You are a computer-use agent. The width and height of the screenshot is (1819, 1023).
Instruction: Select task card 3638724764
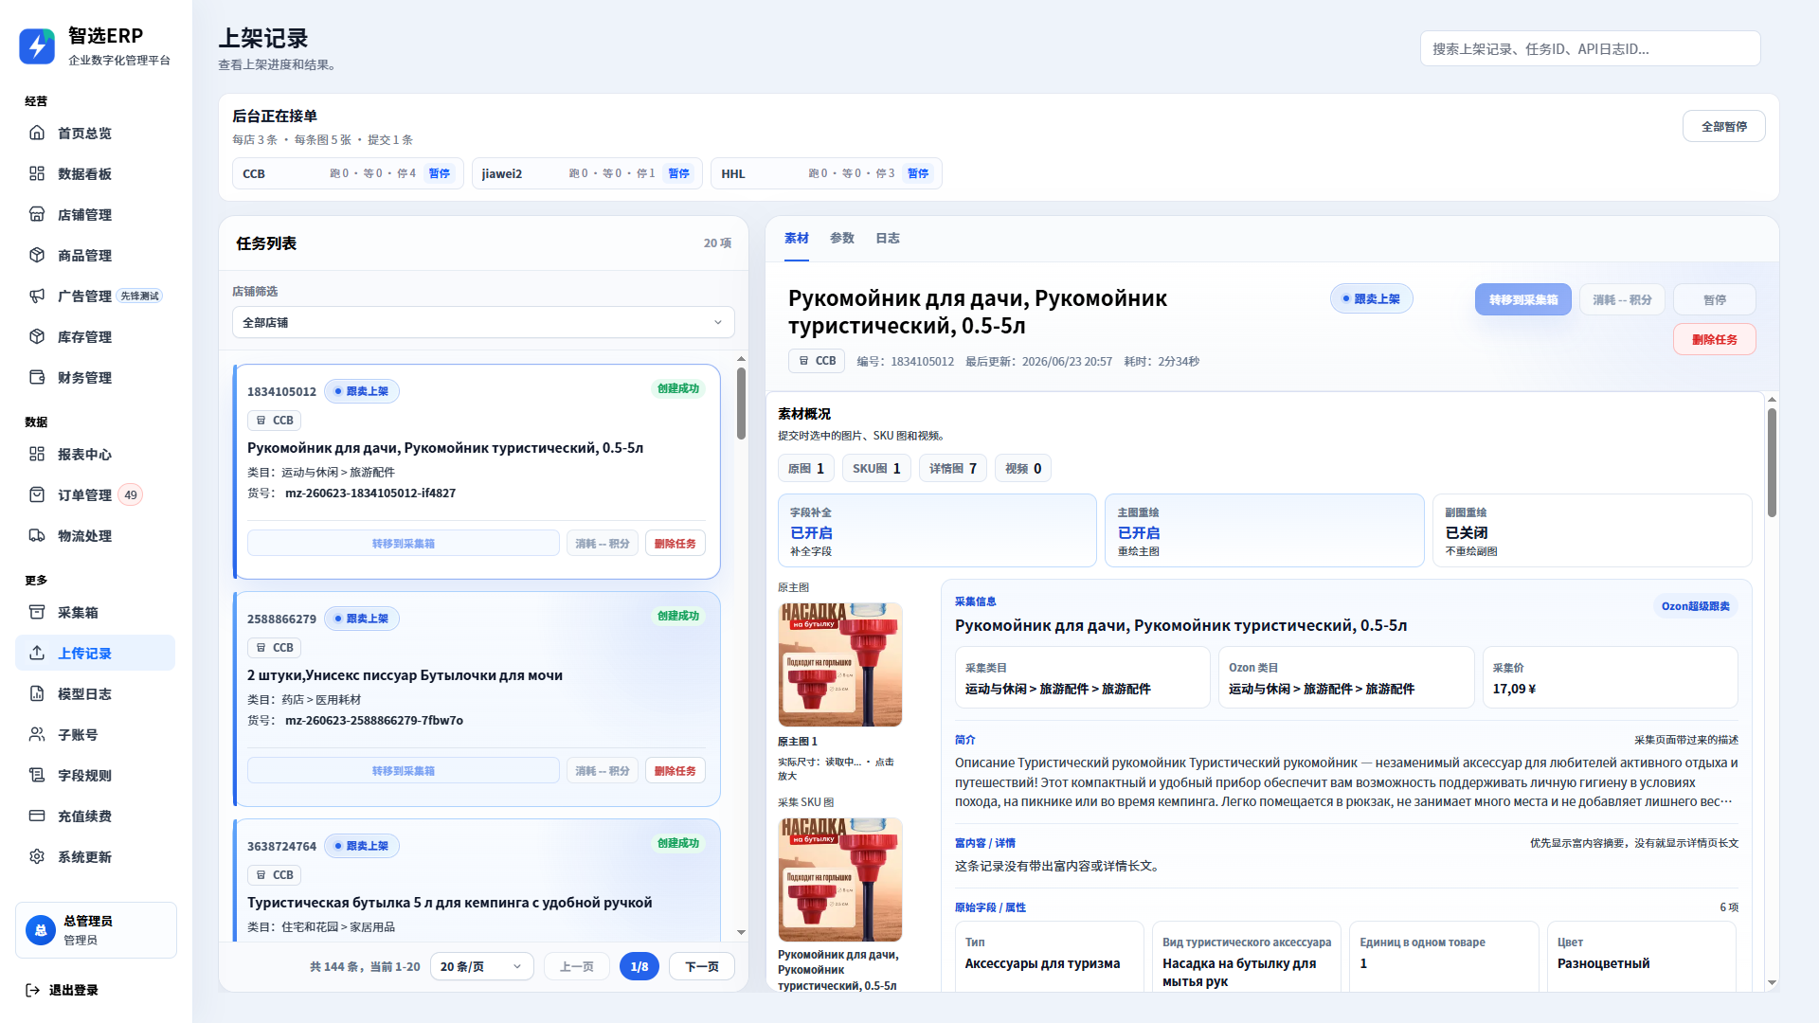[x=477, y=881]
